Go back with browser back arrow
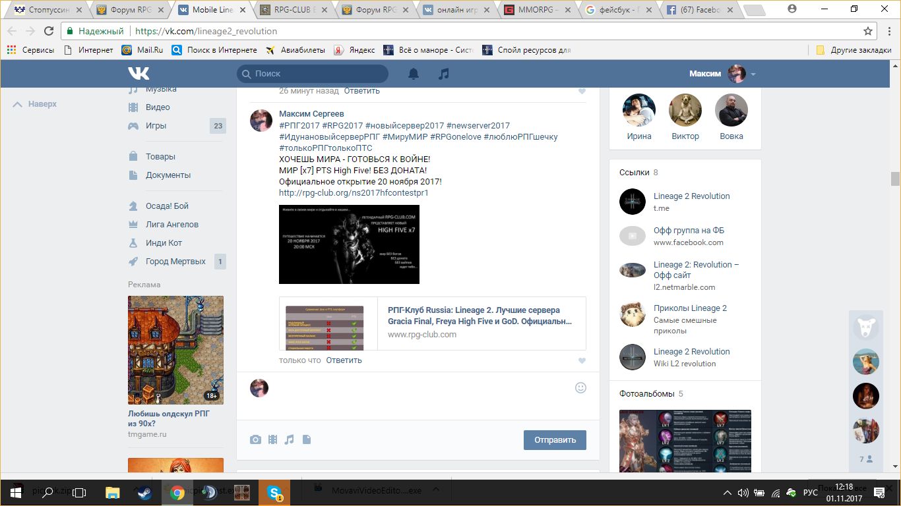This screenshot has width=901, height=506. pyautogui.click(x=12, y=31)
